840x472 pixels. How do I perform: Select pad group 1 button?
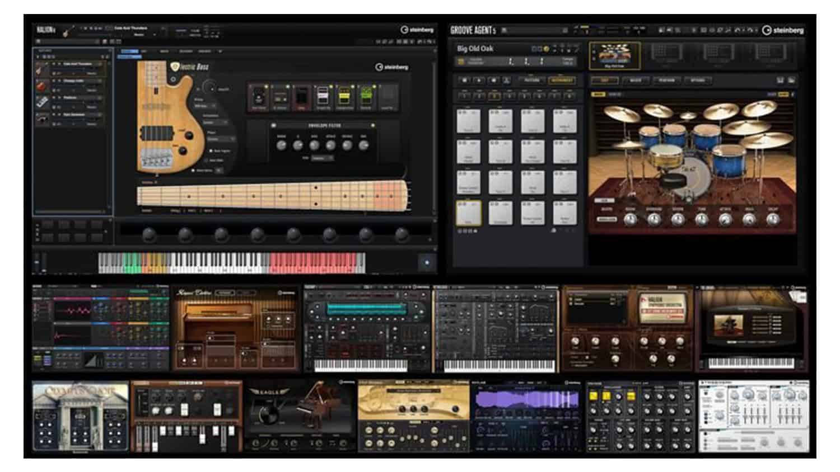[x=464, y=96]
